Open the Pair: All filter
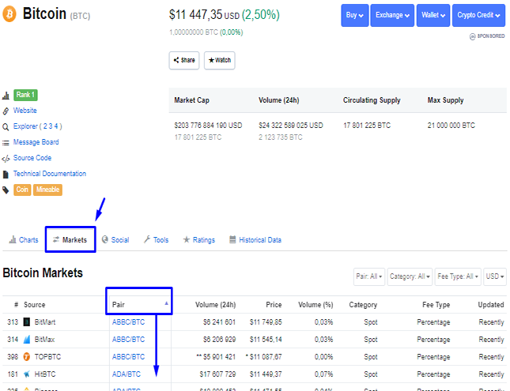 pyautogui.click(x=369, y=276)
